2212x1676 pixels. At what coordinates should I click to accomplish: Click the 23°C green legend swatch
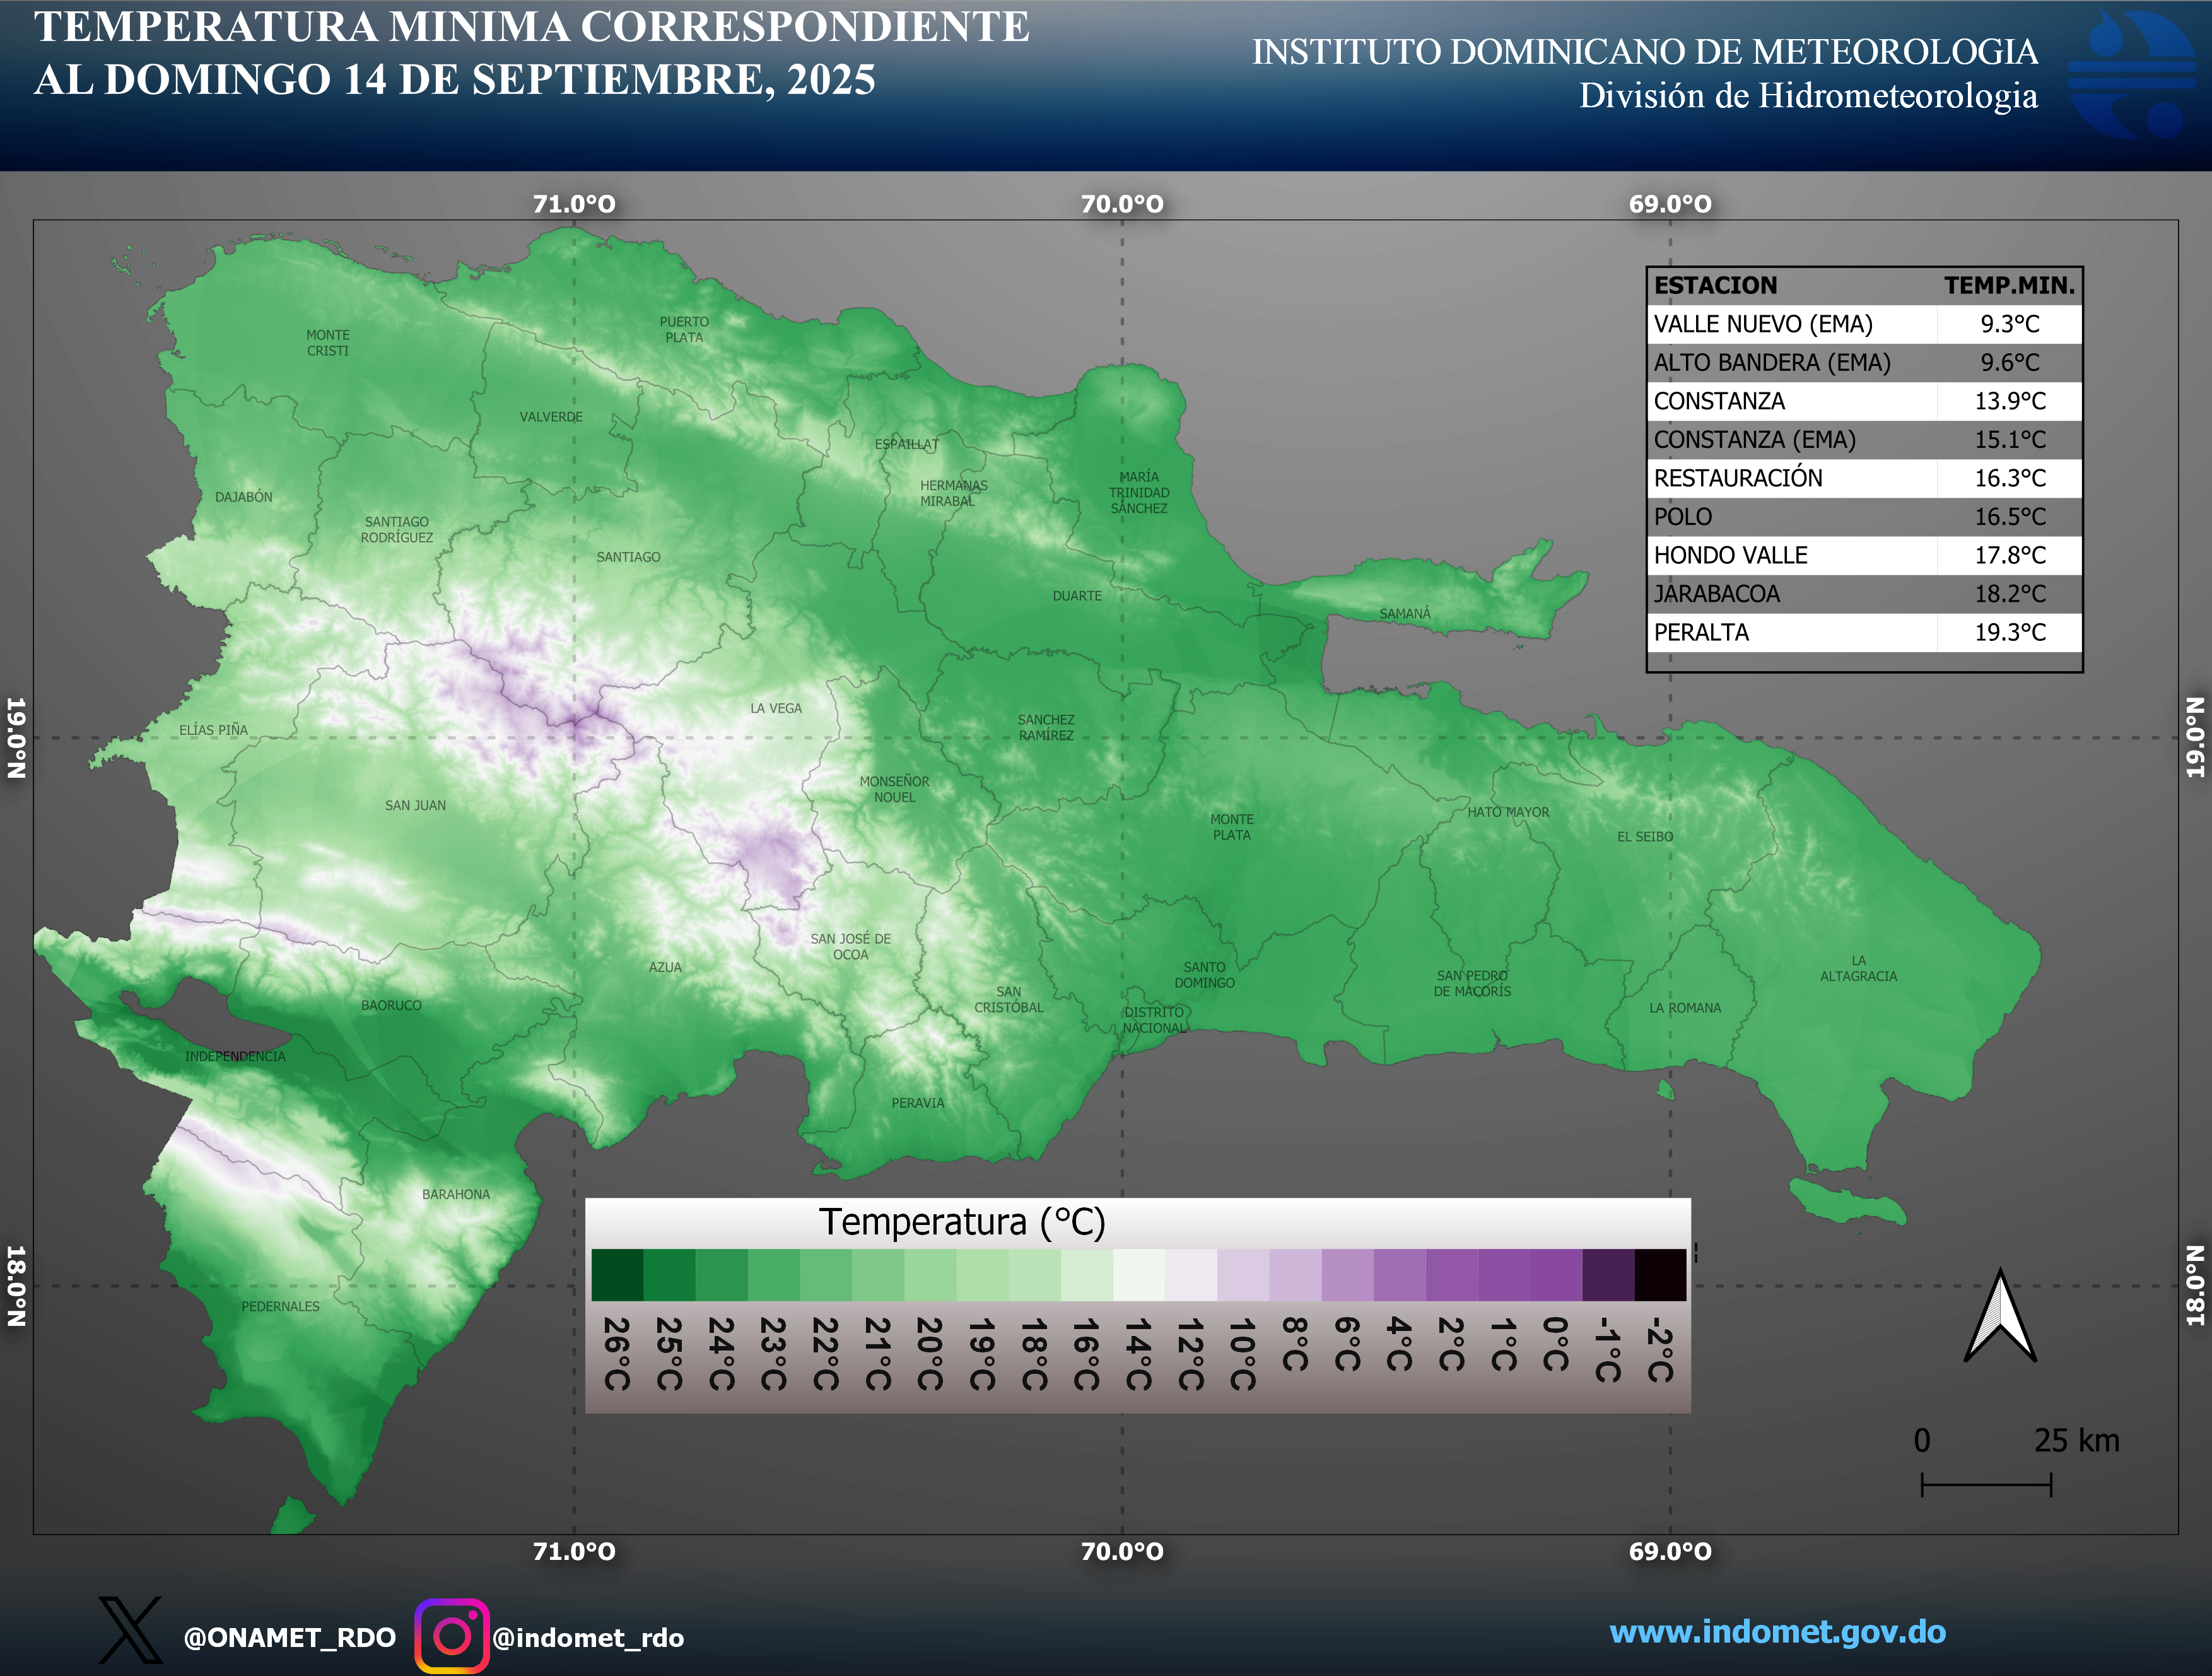[x=774, y=1274]
